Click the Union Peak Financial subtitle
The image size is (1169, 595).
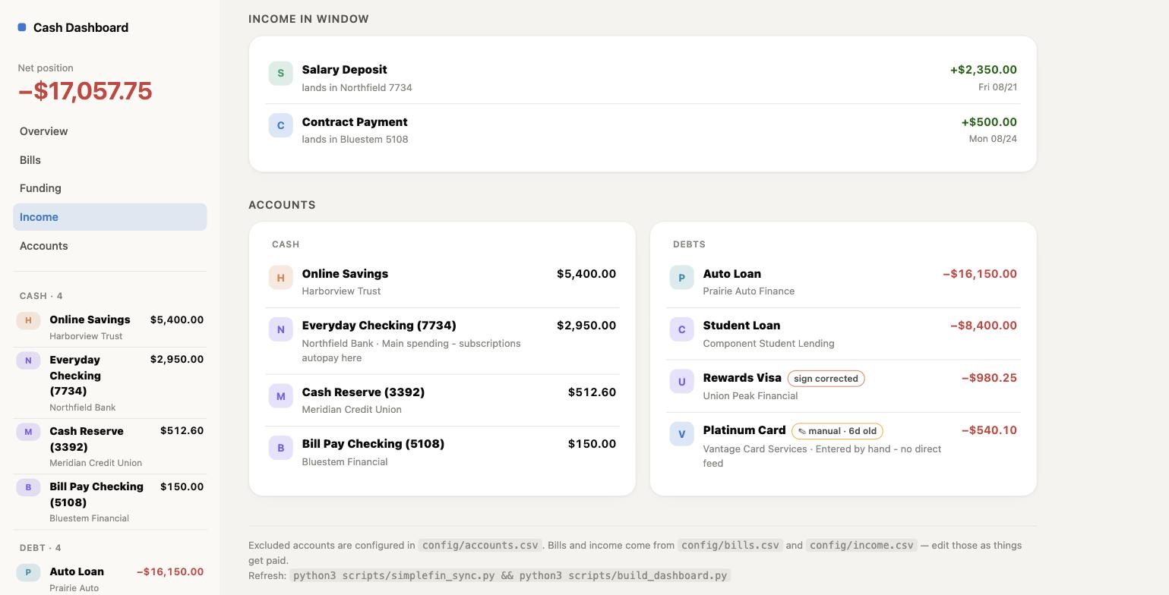[x=750, y=396]
